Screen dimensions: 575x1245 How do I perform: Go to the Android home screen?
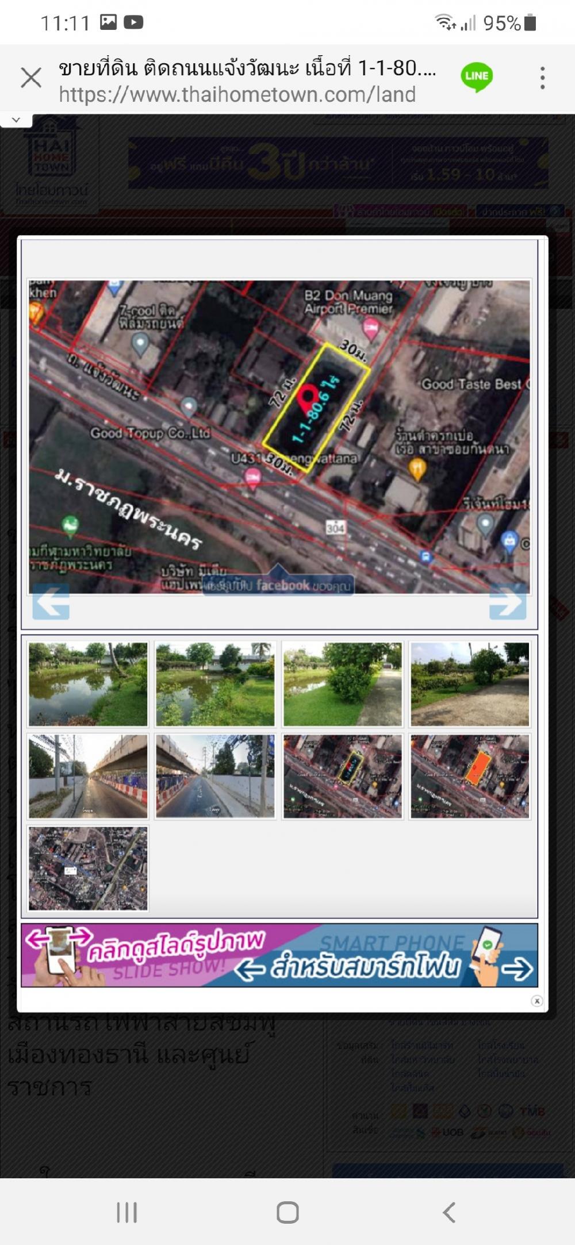pyautogui.click(x=287, y=1212)
